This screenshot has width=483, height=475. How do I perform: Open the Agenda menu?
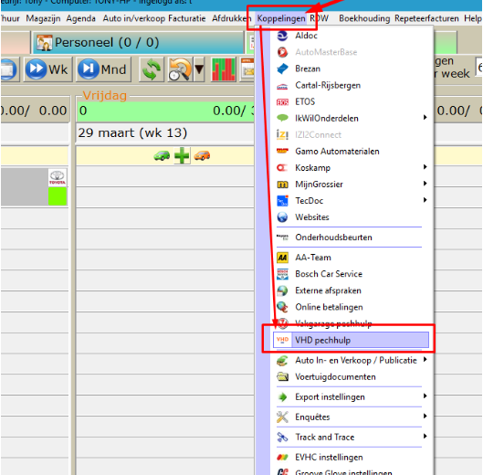(80, 19)
